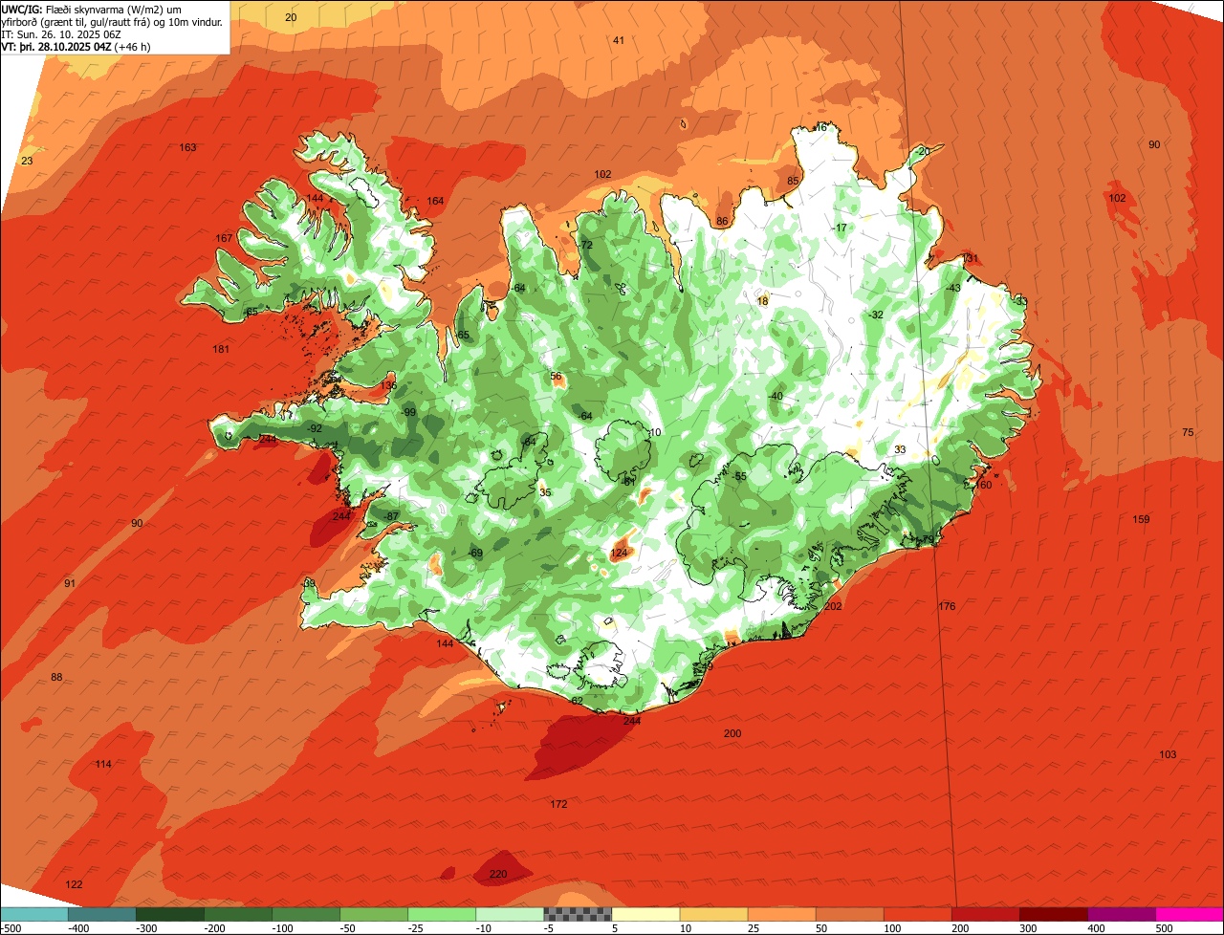This screenshot has width=1224, height=935.
Task: Click the map value '-92' on the Snæfellsnes peninsula
Action: point(315,428)
